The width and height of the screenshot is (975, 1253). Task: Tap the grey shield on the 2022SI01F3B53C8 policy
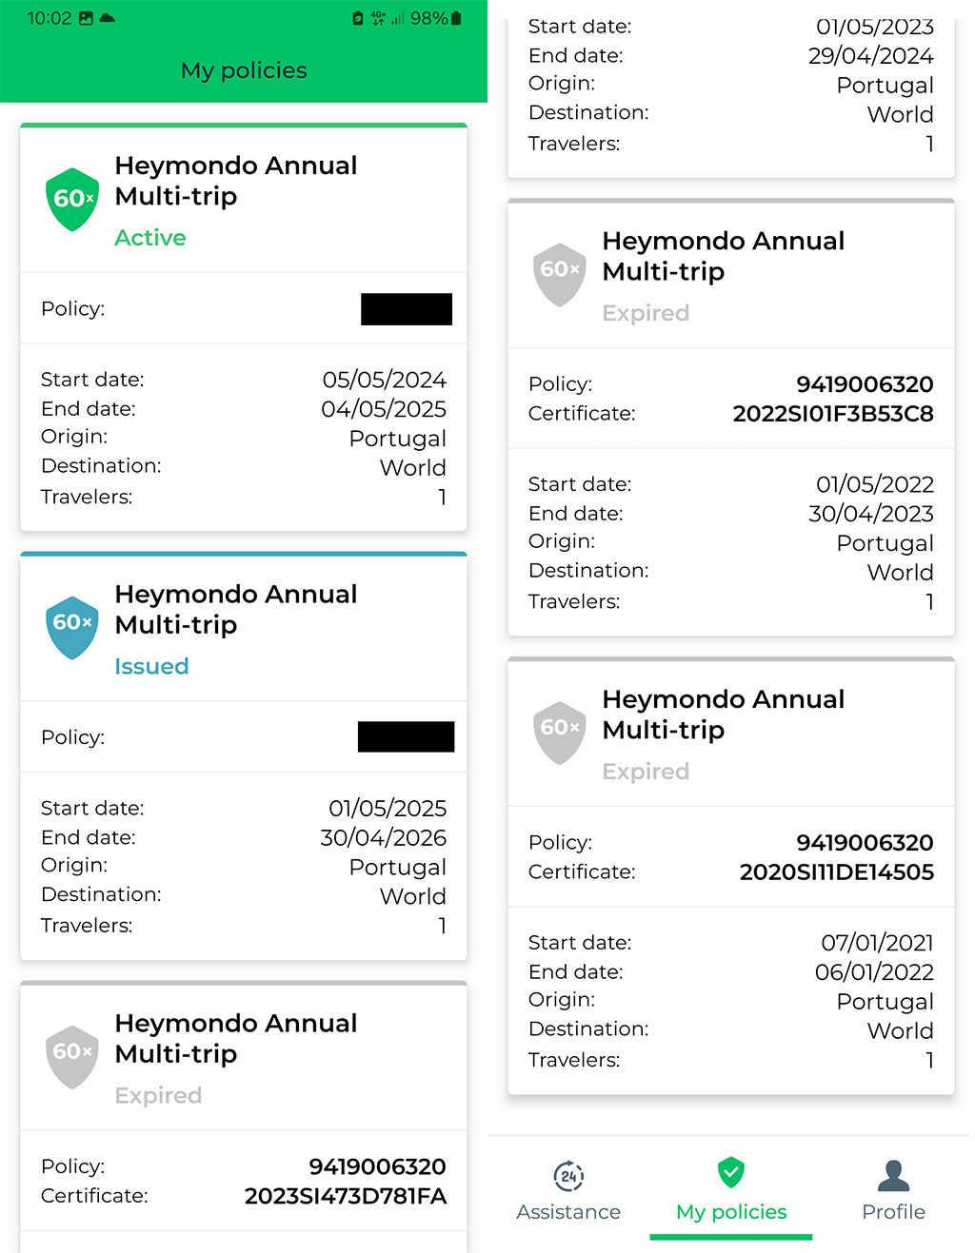tap(560, 274)
